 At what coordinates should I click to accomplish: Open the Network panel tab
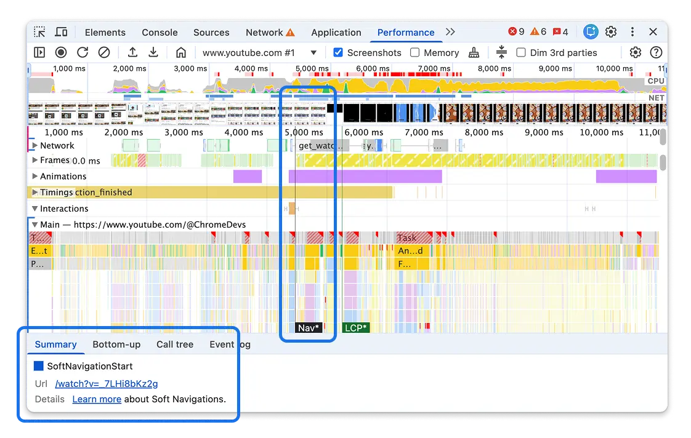coord(265,32)
